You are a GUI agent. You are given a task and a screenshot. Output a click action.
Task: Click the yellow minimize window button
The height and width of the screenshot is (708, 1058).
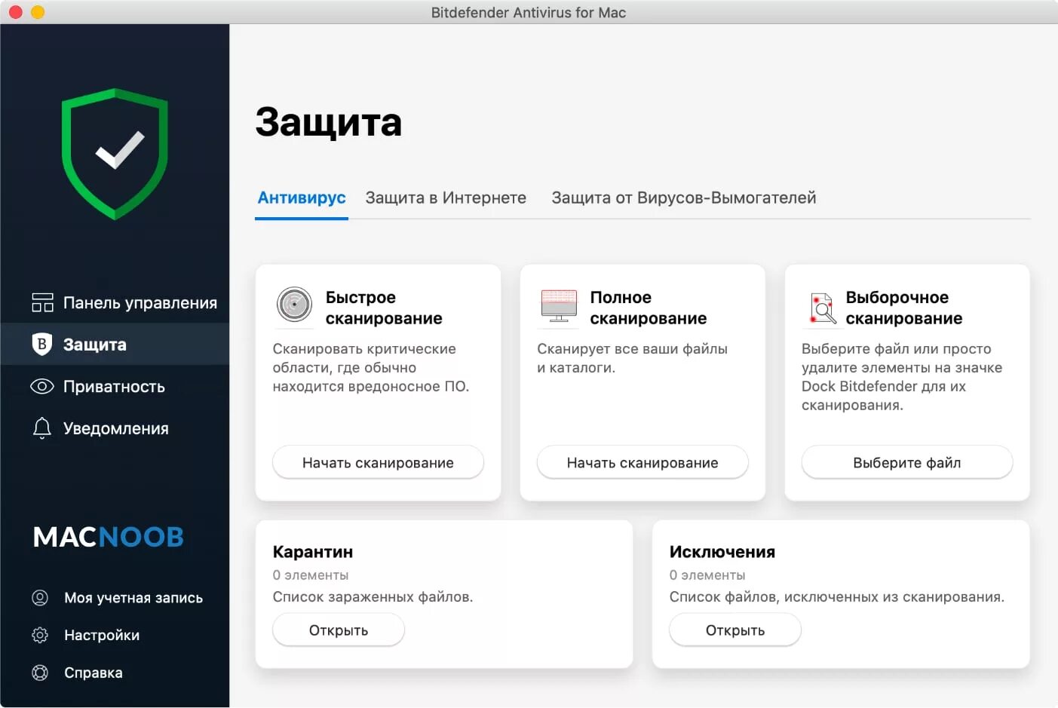(x=38, y=12)
